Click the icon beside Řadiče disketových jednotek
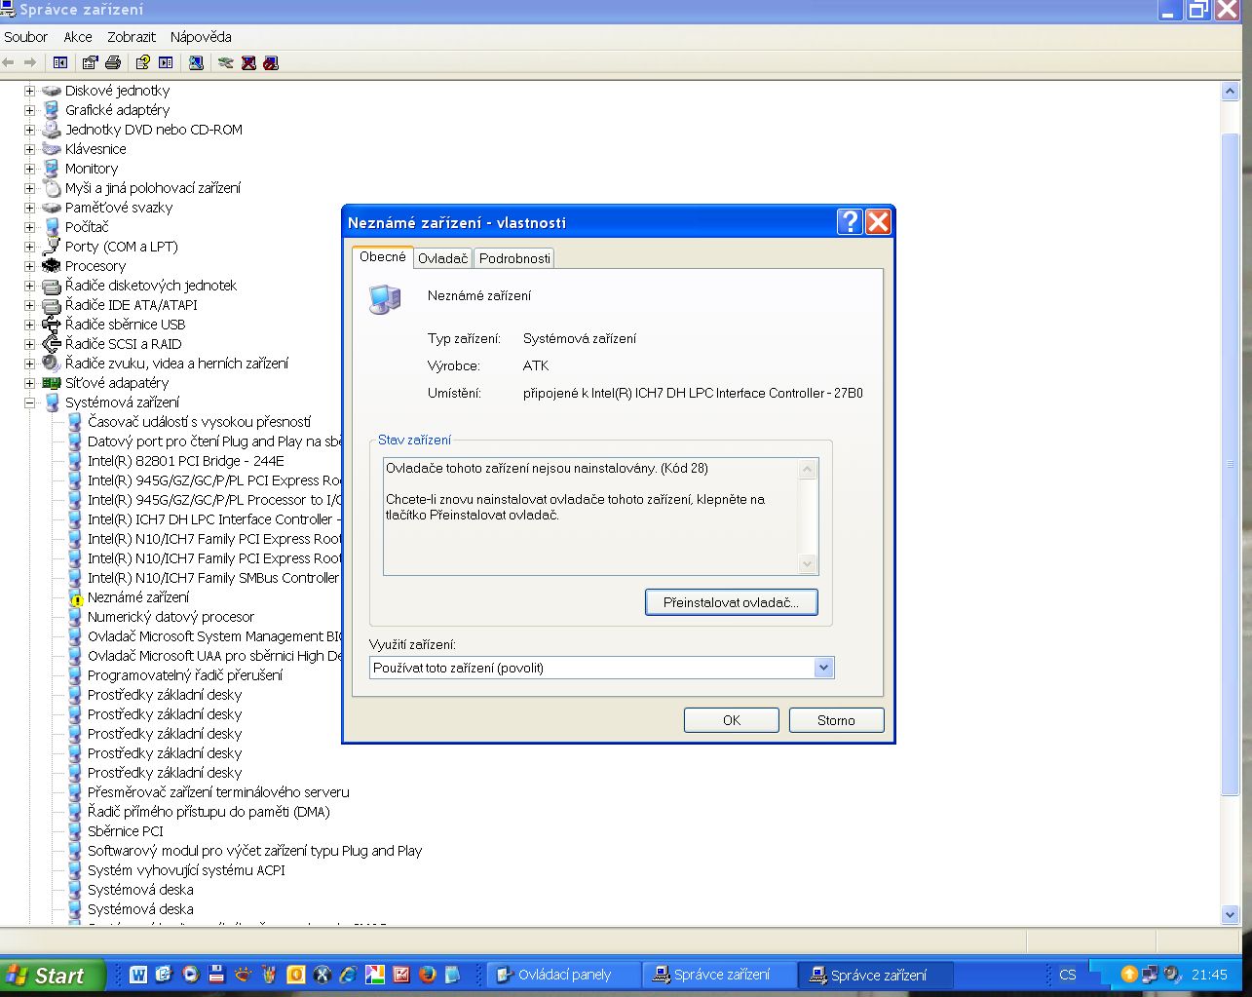 pyautogui.click(x=52, y=286)
